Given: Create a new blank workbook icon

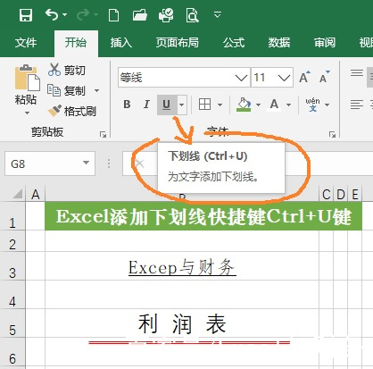Looking at the screenshot, I should pos(113,15).
